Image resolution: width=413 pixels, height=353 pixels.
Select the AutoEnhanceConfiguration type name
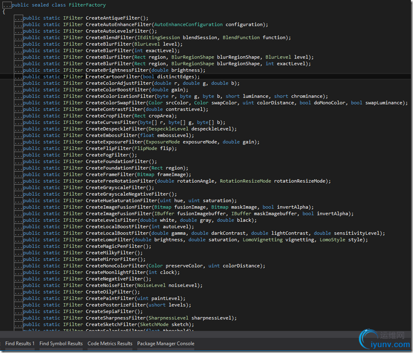tap(188, 25)
